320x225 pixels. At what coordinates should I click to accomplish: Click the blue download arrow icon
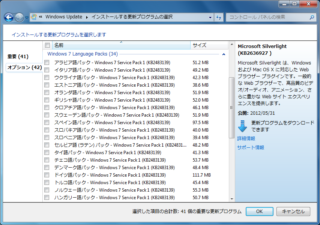(243, 126)
